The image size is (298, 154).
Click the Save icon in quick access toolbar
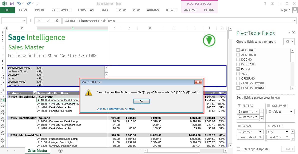11,3
